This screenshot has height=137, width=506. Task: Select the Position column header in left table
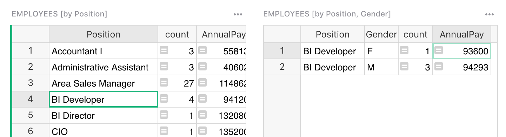[x=104, y=34]
